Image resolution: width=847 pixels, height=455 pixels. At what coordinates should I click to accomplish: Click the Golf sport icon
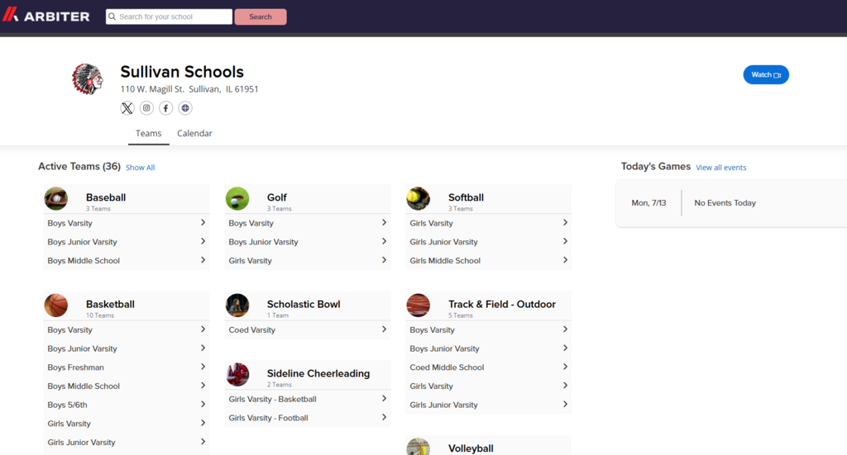click(x=237, y=198)
